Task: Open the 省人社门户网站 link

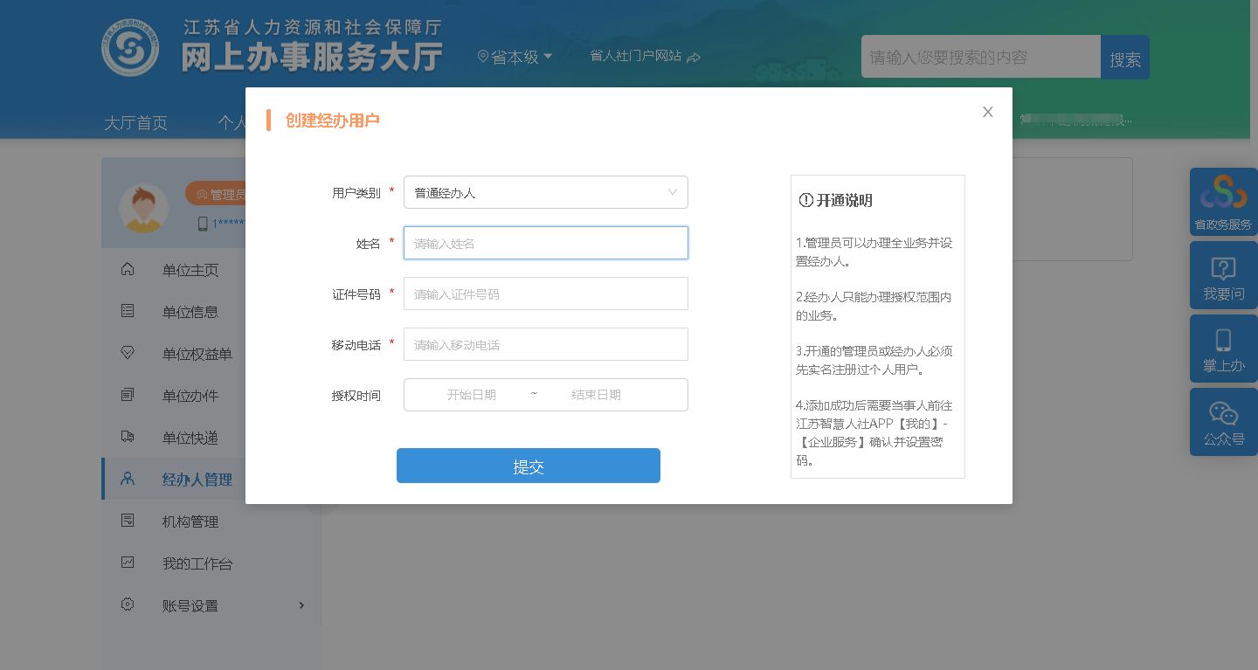Action: tap(645, 57)
